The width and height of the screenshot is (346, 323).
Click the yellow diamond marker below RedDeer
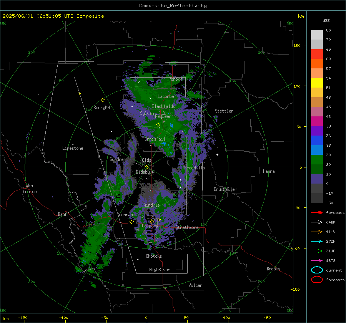pos(158,125)
